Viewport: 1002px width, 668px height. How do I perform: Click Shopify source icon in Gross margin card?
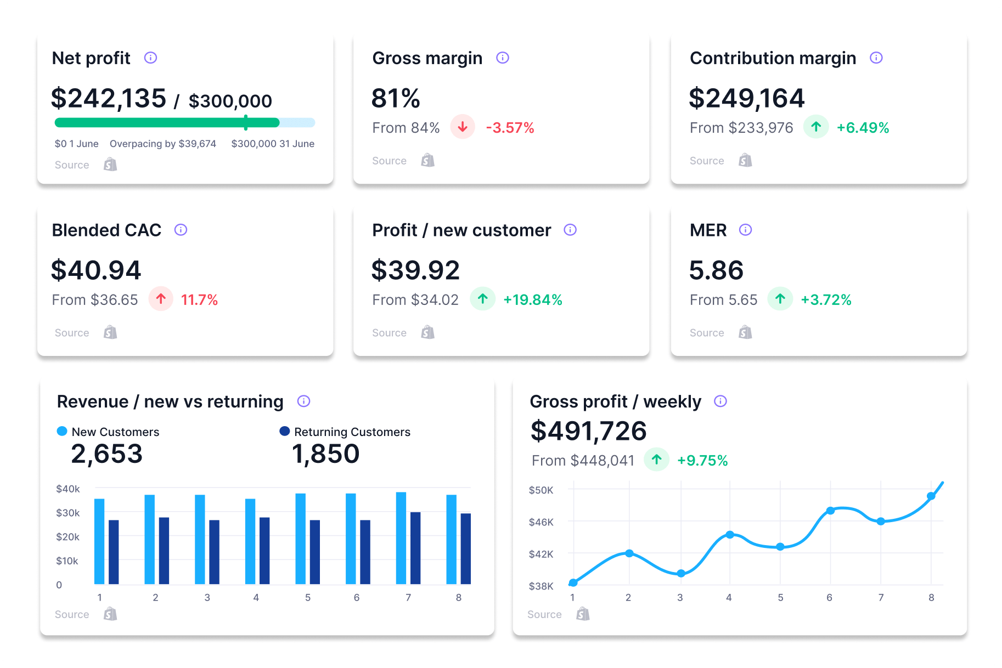428,160
